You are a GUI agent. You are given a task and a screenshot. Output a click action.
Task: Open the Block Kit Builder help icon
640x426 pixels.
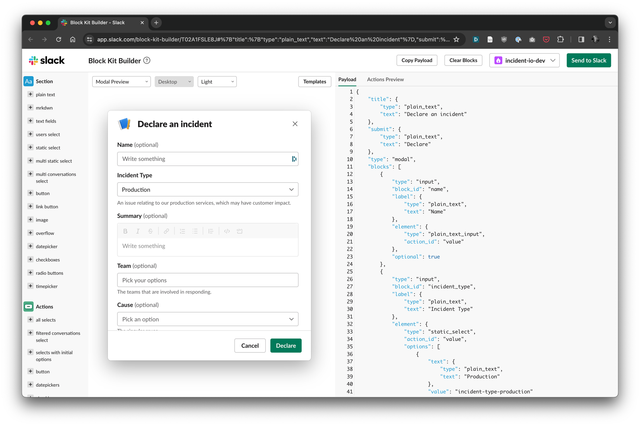(x=147, y=60)
